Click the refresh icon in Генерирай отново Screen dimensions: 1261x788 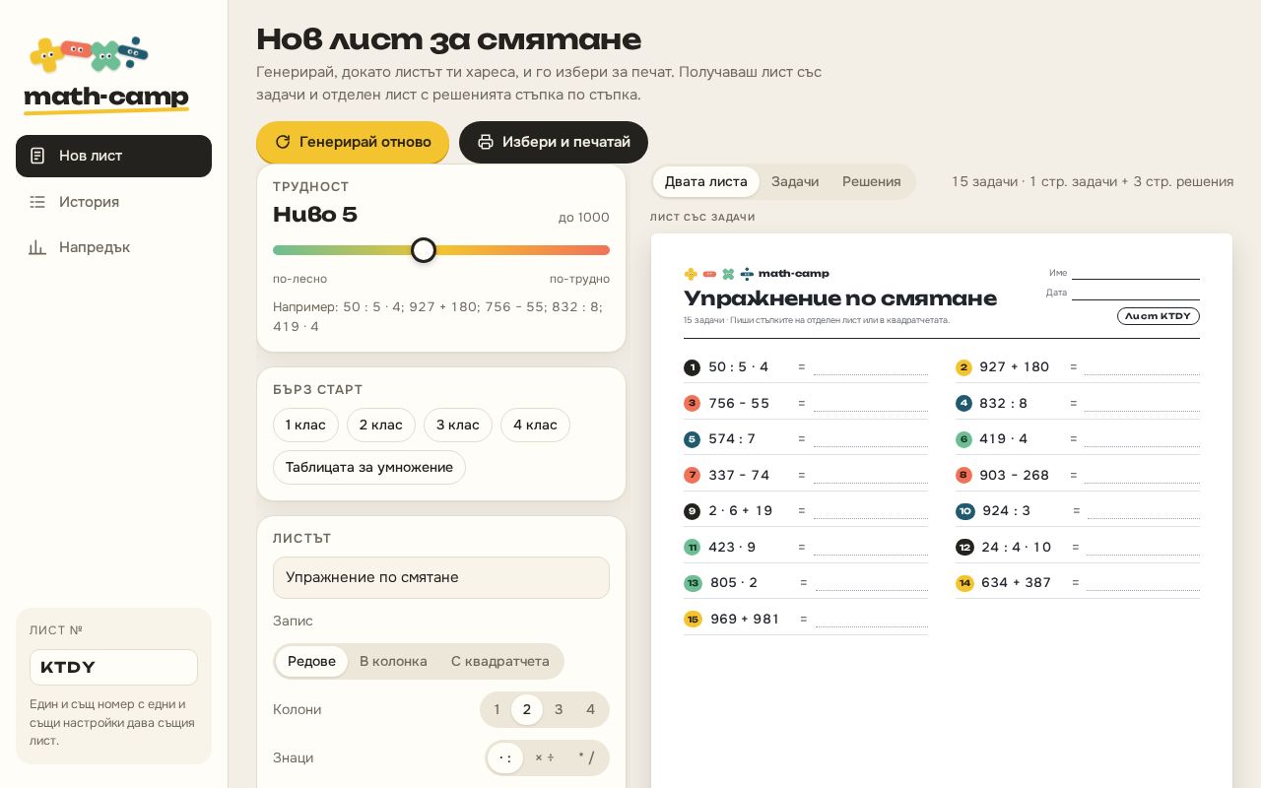[x=283, y=142]
